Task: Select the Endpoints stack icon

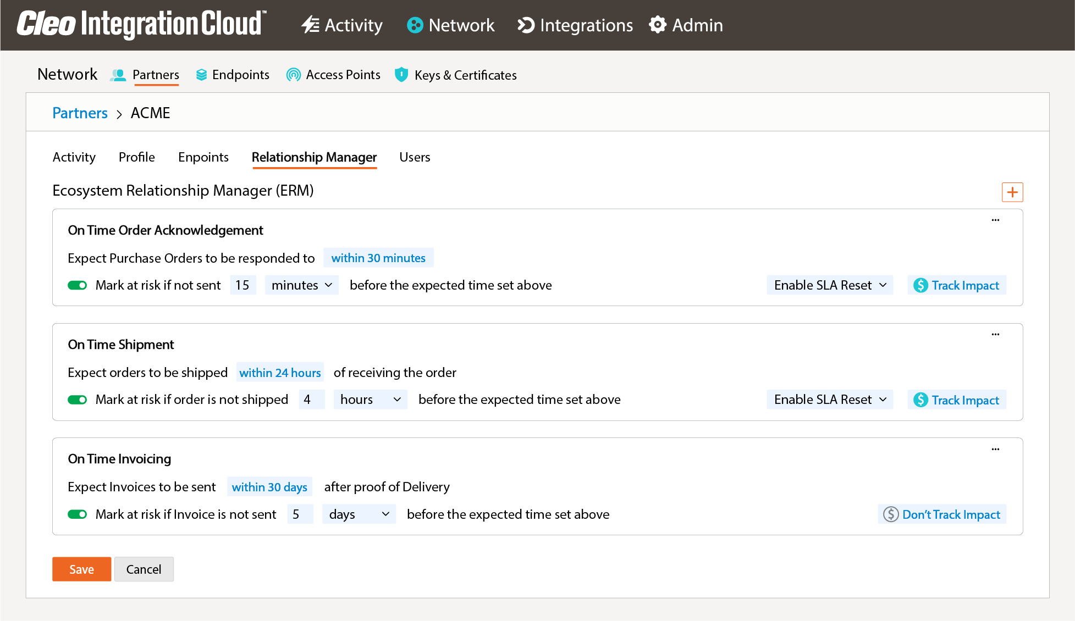Action: 202,75
